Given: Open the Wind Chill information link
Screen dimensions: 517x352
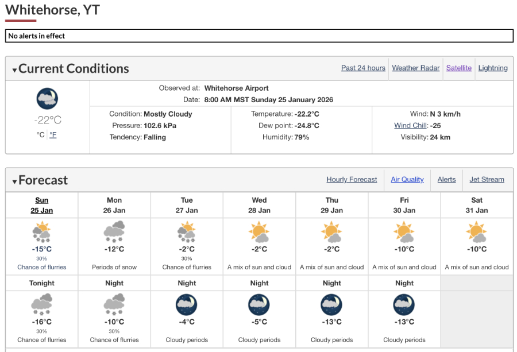Looking at the screenshot, I should pos(410,125).
